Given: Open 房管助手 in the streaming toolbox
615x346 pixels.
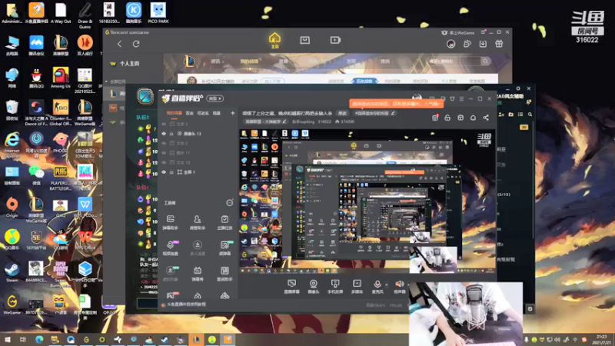Looking at the screenshot, I should [x=198, y=222].
